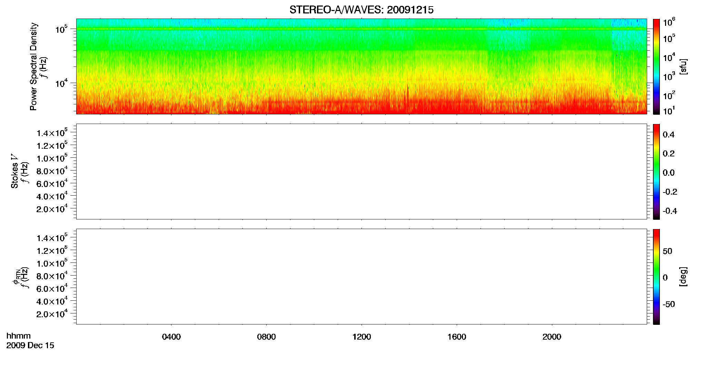Select the [sfu] colorbar unit label
Viewport: 723px width, 372px height.
(x=683, y=67)
